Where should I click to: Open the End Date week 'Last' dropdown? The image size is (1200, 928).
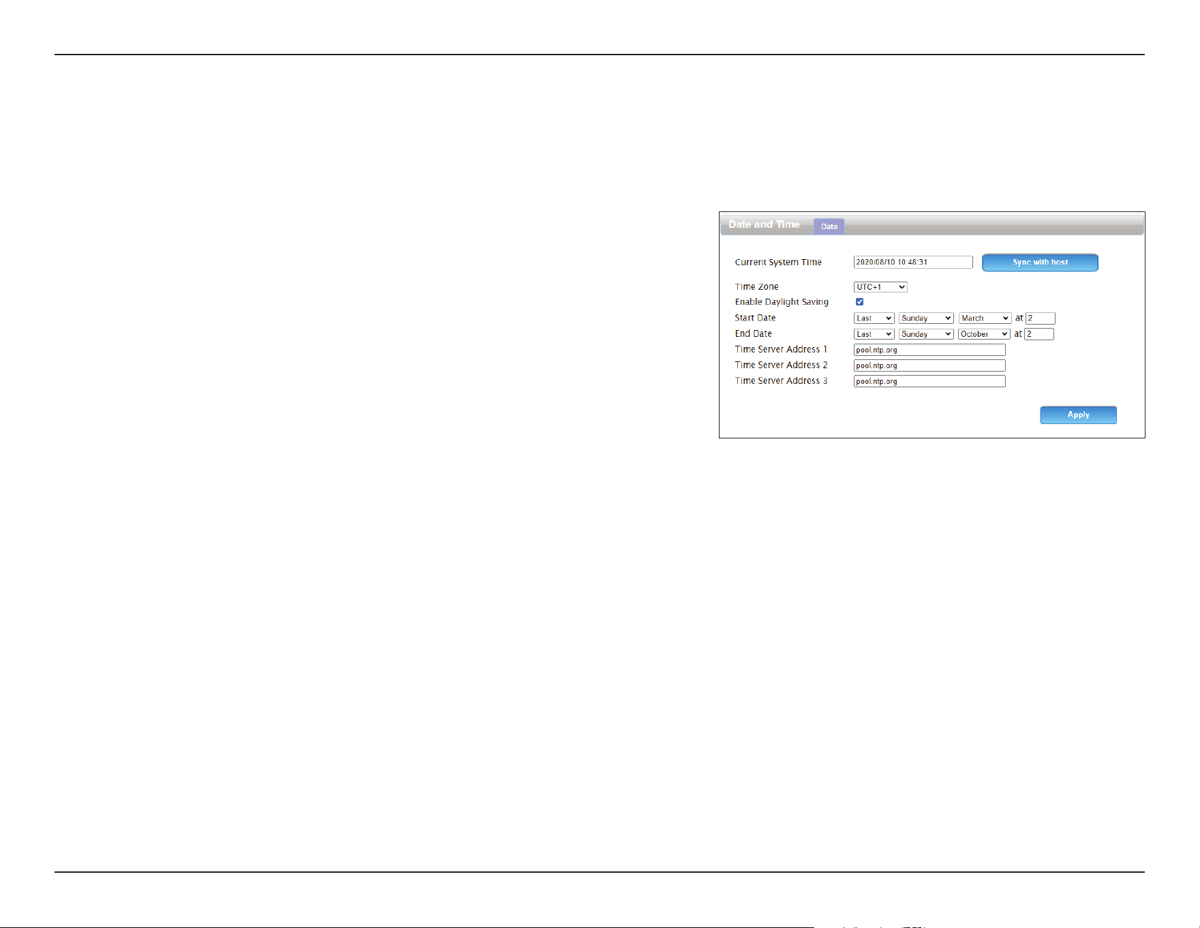tap(874, 334)
